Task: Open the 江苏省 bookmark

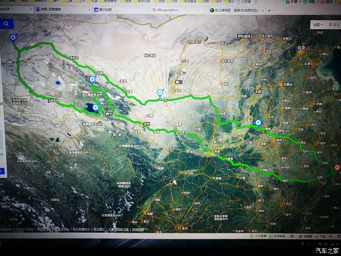Action: pos(244,1)
